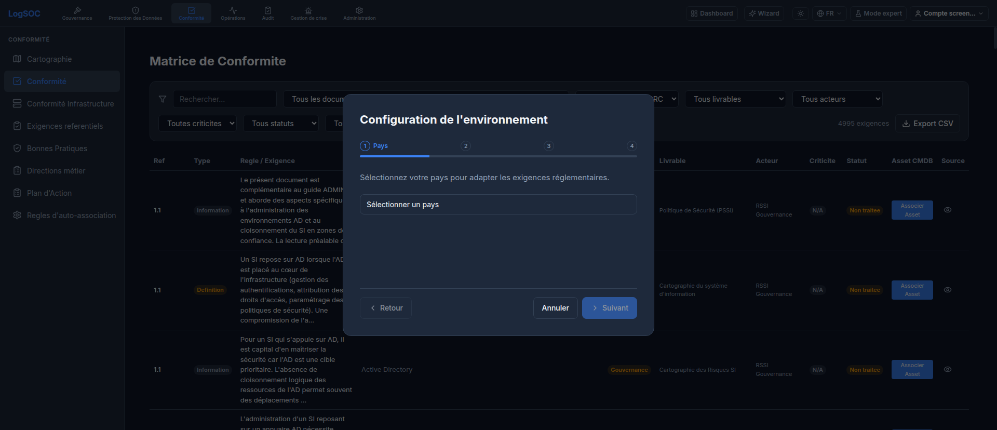Open the FR language dropdown

[829, 14]
